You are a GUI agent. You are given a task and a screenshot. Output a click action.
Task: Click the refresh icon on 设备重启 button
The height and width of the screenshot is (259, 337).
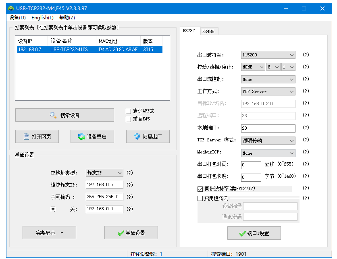(x=81, y=137)
